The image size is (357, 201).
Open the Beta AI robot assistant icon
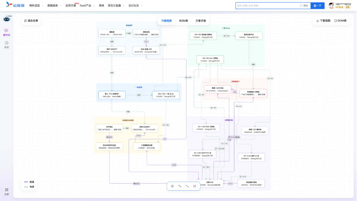(x=7, y=19)
